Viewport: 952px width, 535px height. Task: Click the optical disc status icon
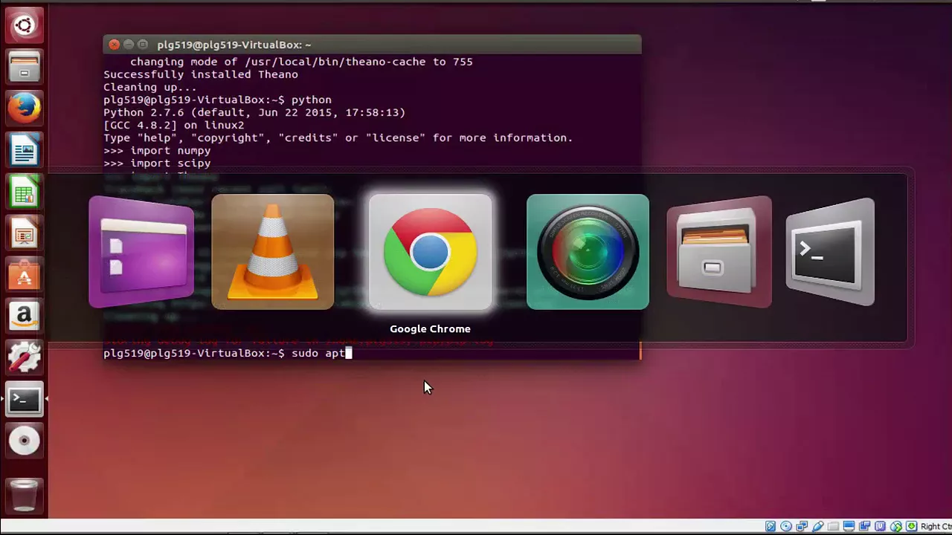[786, 526]
